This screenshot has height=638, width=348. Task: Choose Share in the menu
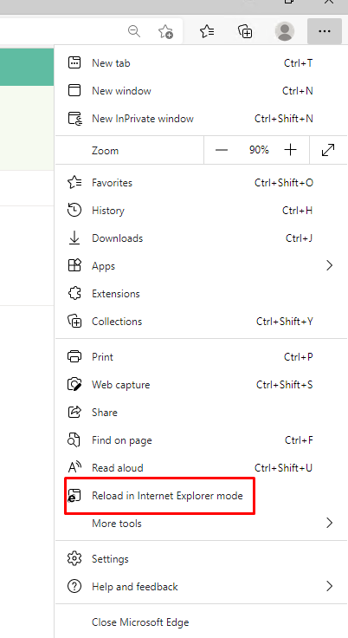[201, 412]
